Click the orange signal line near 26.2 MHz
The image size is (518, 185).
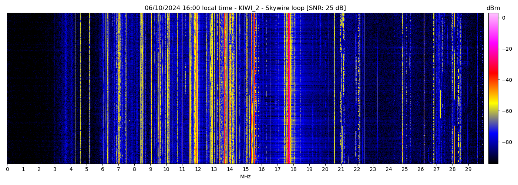coord(424,89)
